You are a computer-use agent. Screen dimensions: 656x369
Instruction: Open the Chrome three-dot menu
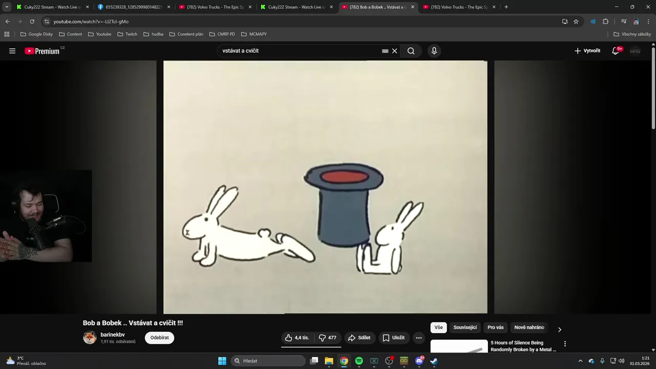648,22
